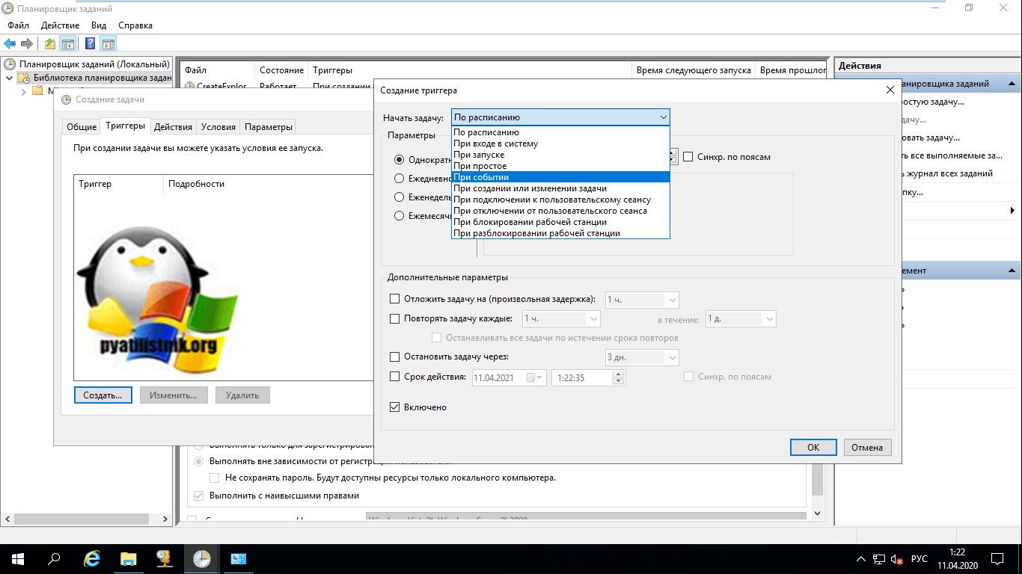Collapse the "Библиотека планировщика заданий" tree node
This screenshot has width=1022, height=574.
pos(9,78)
